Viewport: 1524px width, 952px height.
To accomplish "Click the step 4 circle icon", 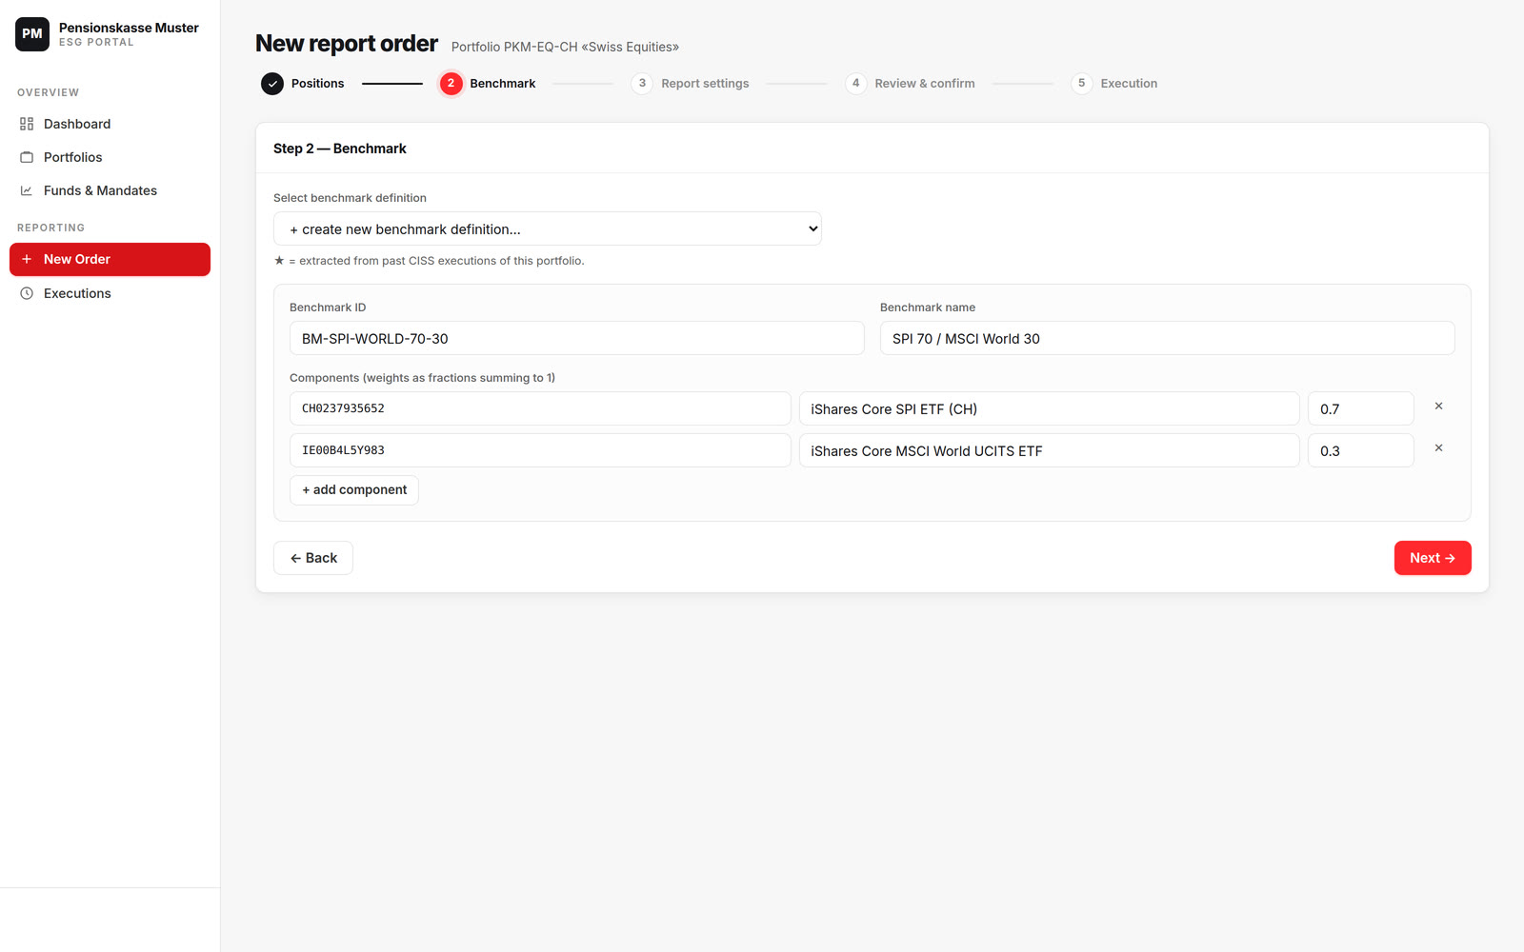I will (855, 84).
